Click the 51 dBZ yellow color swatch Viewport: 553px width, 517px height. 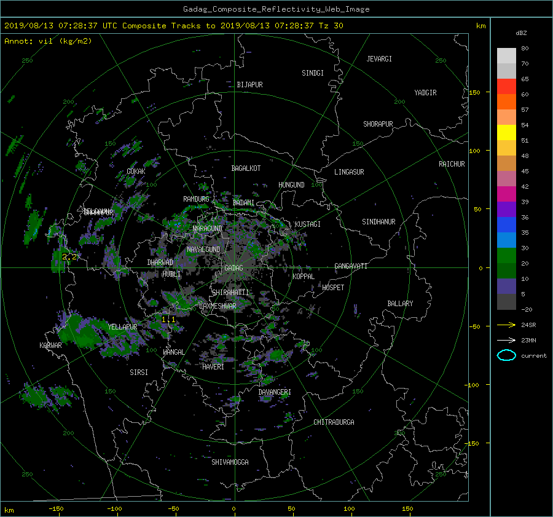tap(506, 132)
